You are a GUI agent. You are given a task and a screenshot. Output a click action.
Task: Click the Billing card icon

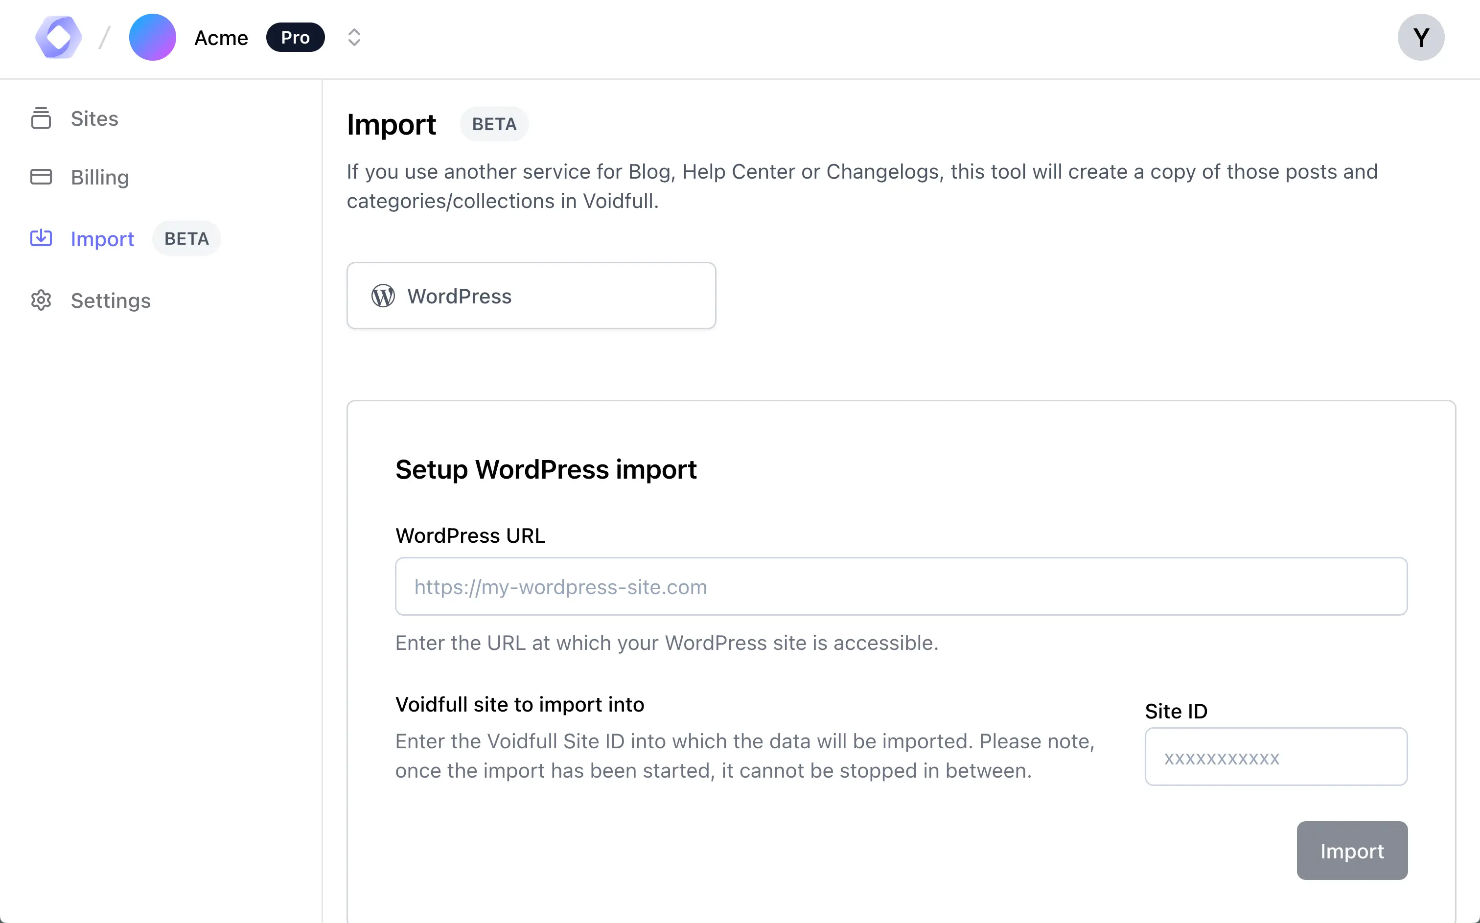click(40, 176)
